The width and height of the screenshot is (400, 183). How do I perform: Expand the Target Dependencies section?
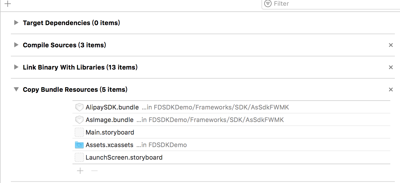[16, 23]
